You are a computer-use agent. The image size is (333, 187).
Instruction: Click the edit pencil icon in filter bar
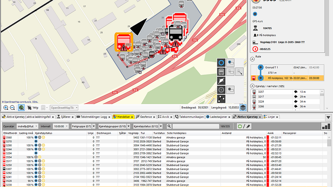click(248, 126)
